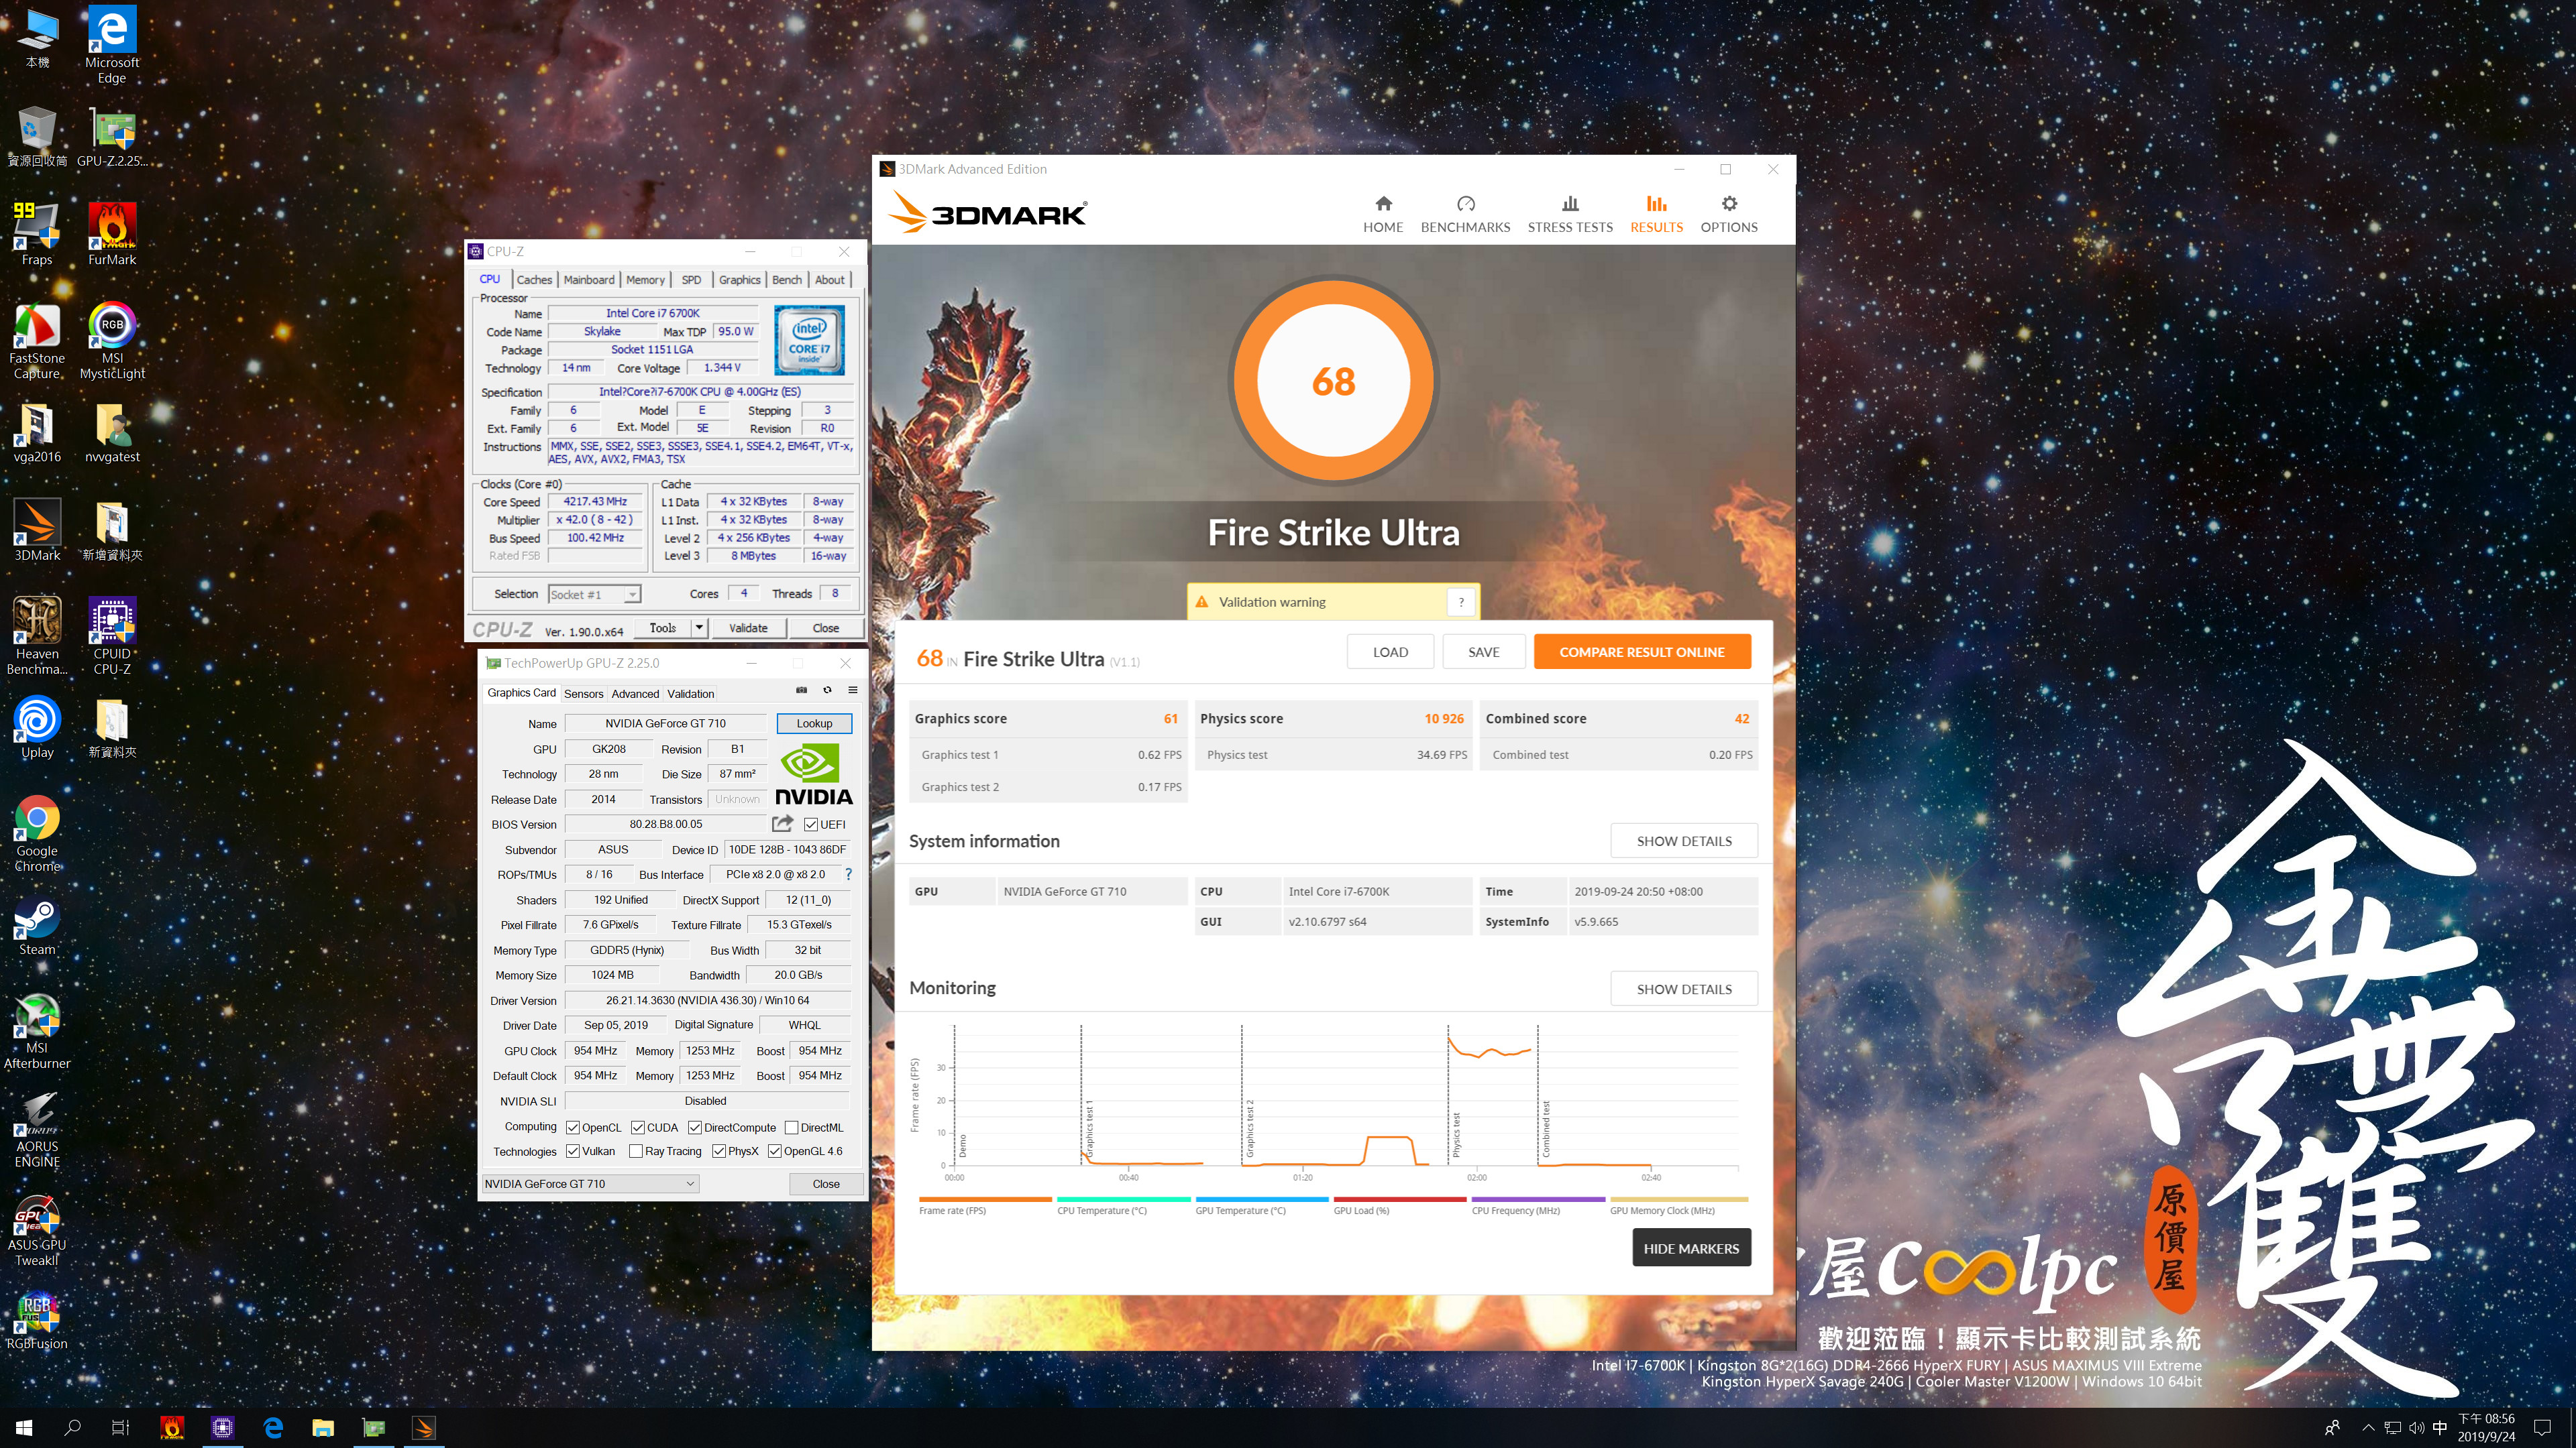Toggle the PhysX checkbox in GPU-Z
2576x1448 pixels.
719,1151
